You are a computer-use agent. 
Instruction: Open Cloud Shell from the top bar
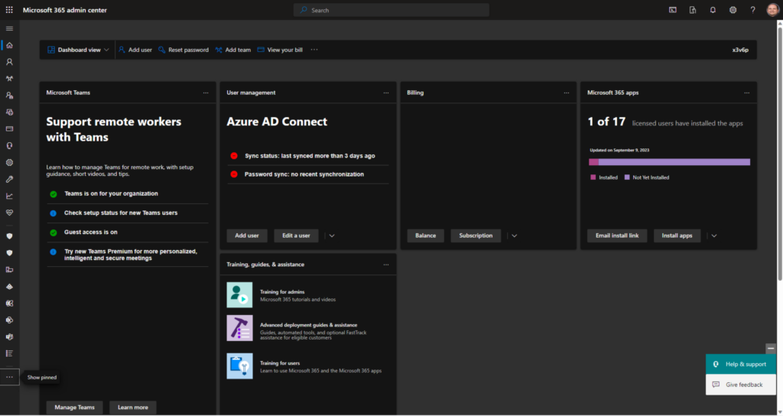coord(673,10)
